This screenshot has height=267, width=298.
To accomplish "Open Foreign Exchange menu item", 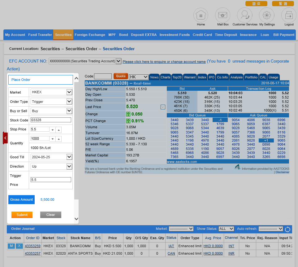I will 90,35.
